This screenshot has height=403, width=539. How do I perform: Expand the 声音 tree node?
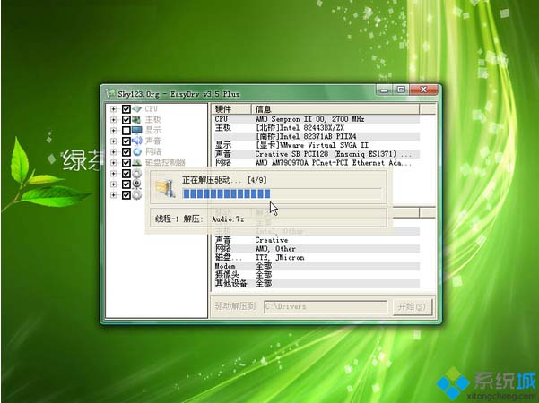pyautogui.click(x=113, y=141)
